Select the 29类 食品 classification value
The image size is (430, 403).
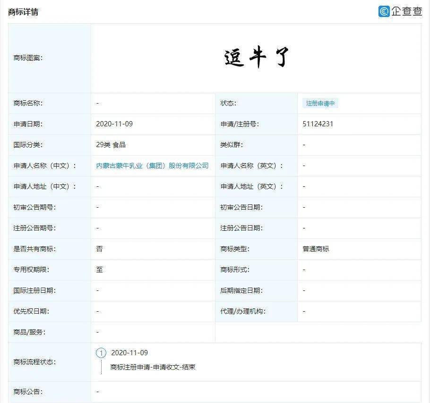(111, 145)
